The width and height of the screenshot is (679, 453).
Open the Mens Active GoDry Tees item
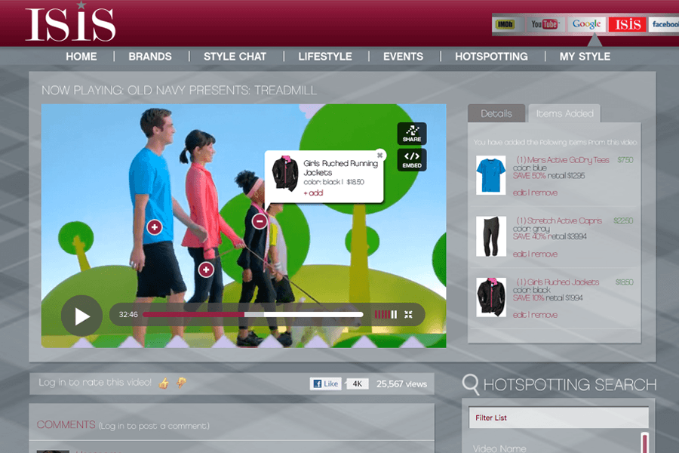(x=563, y=160)
